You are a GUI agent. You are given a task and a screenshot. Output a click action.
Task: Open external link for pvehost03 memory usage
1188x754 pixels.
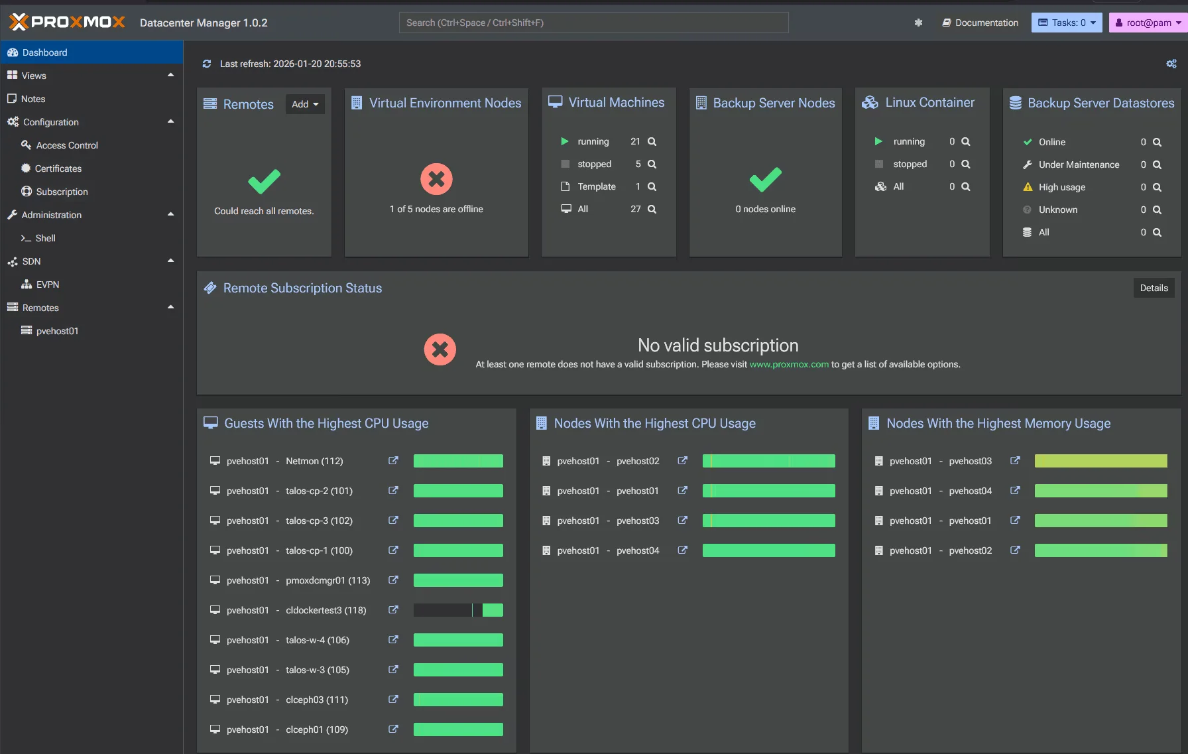[1014, 461]
